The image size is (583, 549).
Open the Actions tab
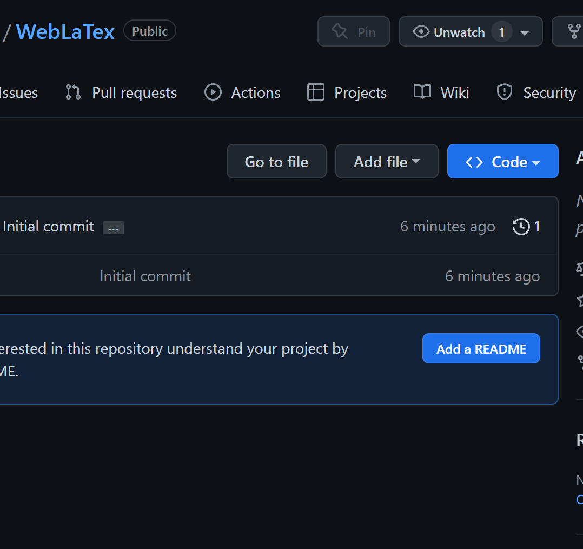click(242, 92)
